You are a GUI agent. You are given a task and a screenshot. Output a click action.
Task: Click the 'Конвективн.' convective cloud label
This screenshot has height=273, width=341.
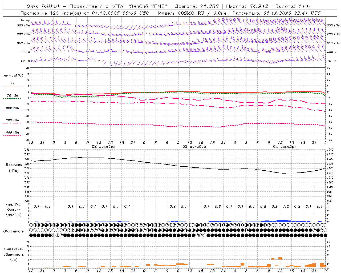[x=14, y=249]
